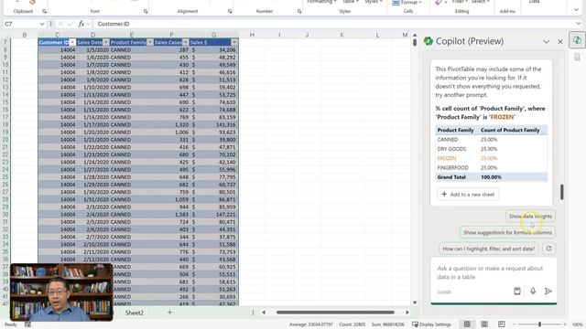The image size is (586, 329).
Task: Activate the microphone dictation icon
Action: pos(533,291)
